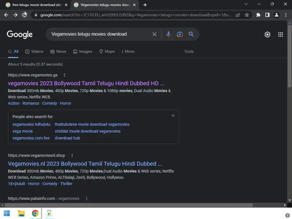This screenshot has width=292, height=219.
Task: Expand More search categories
Action: [x=128, y=52]
